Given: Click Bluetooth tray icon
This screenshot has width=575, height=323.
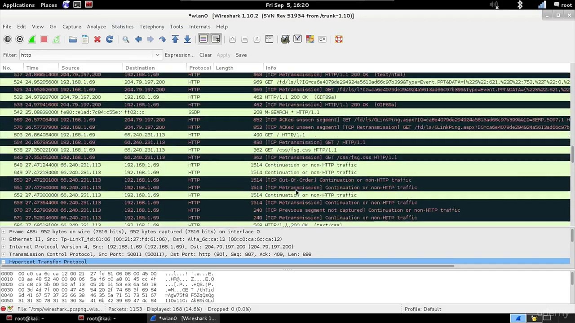Looking at the screenshot, I should [x=520, y=5].
